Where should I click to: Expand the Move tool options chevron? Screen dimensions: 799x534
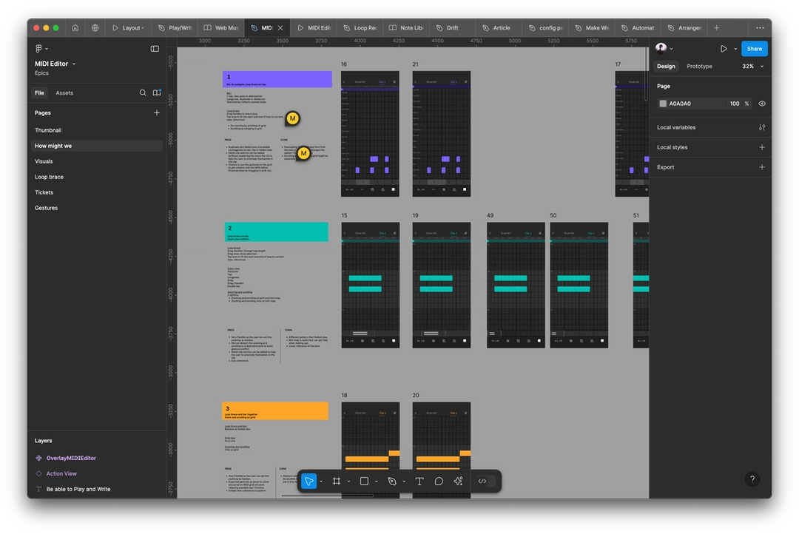tap(320, 481)
